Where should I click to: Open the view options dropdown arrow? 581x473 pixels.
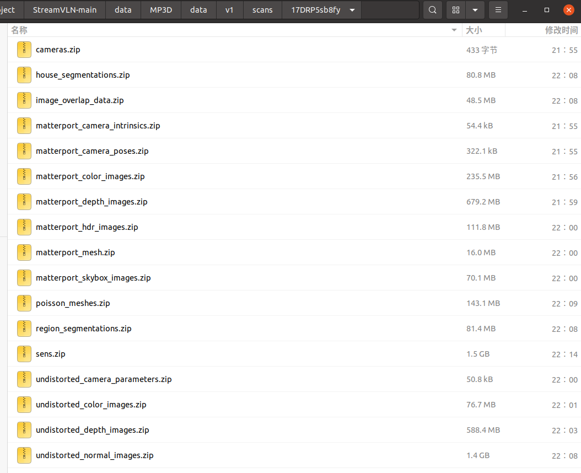click(475, 10)
